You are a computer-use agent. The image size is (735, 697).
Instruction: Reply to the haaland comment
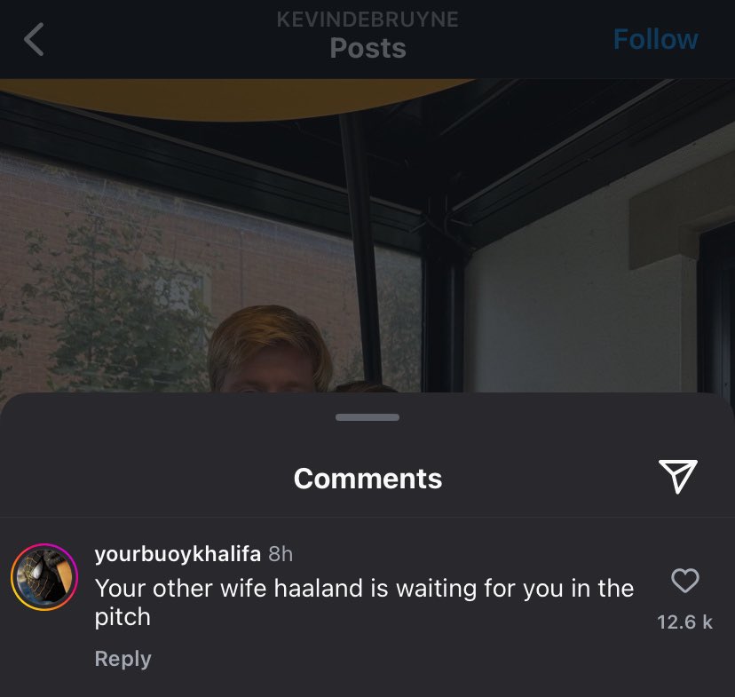pyautogui.click(x=122, y=658)
